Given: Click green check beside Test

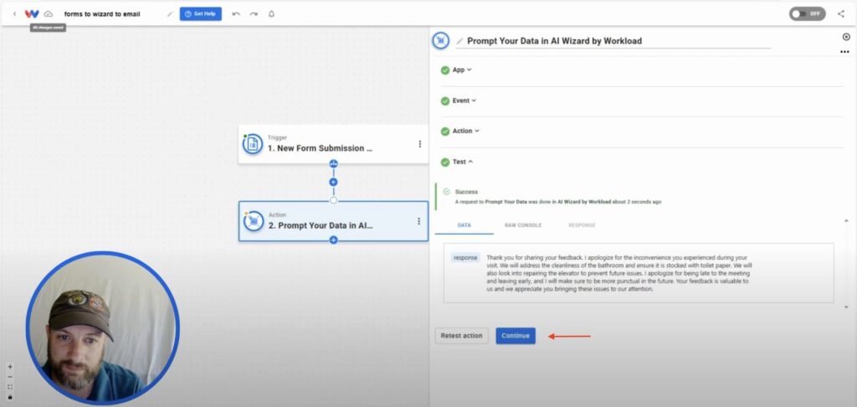Looking at the screenshot, I should click(x=445, y=162).
